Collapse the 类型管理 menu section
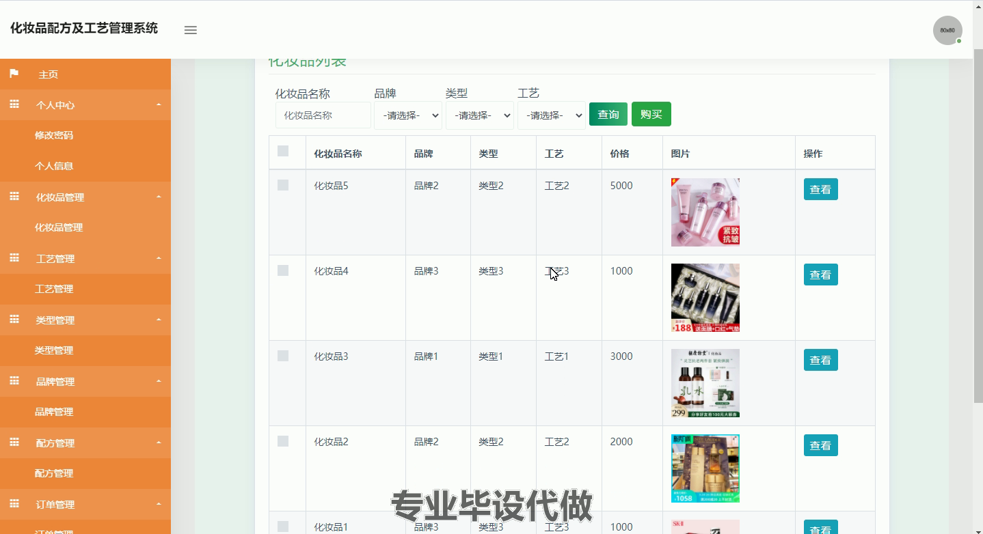The width and height of the screenshot is (983, 534). click(159, 320)
